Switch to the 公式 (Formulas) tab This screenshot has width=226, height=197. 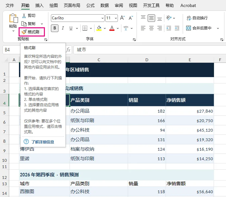point(90,5)
